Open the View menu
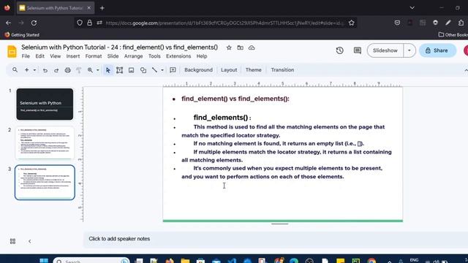 [56, 56]
